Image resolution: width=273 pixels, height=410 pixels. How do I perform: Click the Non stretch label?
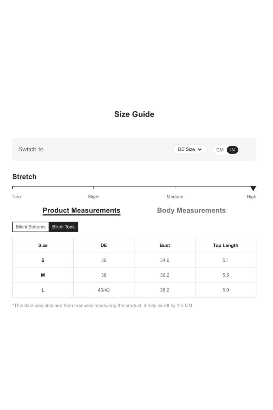point(16,197)
